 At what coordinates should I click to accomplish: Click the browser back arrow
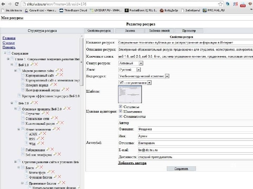[3, 4]
